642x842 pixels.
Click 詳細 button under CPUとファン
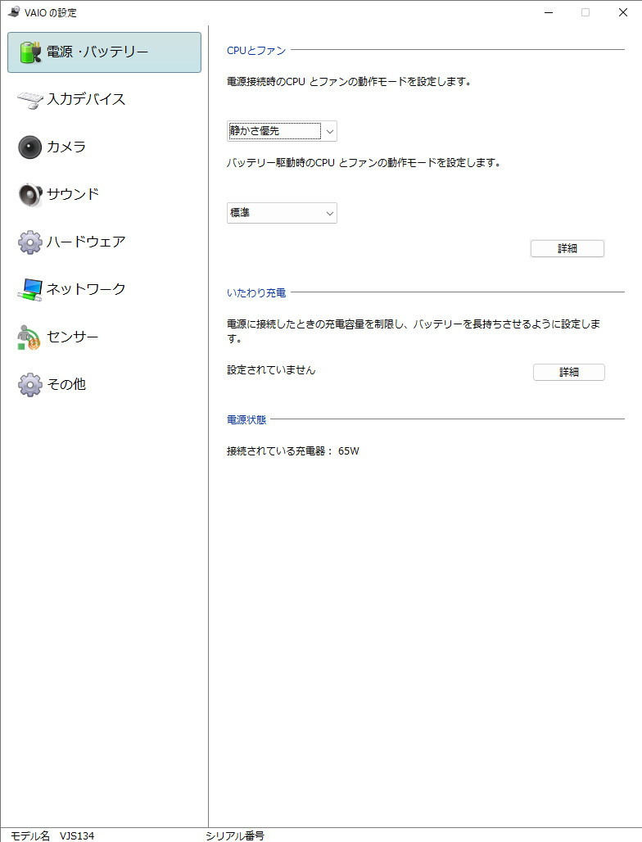pyautogui.click(x=567, y=249)
